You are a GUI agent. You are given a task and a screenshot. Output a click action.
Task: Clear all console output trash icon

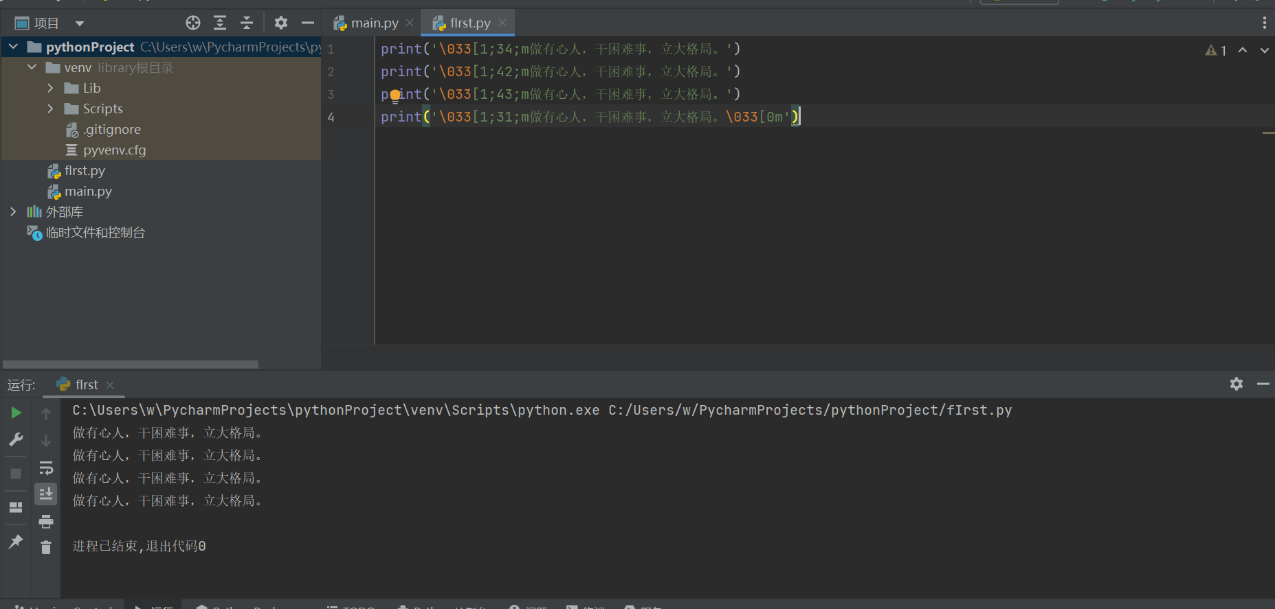coord(46,547)
